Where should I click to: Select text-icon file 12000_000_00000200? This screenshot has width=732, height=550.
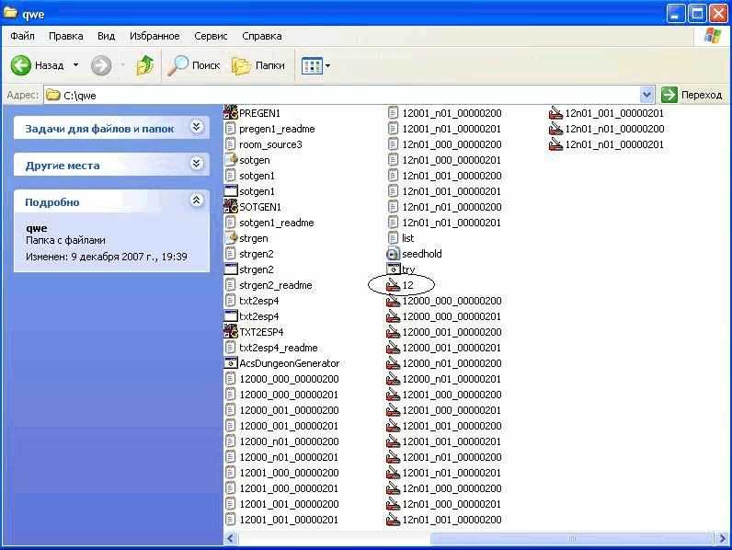coord(230,379)
